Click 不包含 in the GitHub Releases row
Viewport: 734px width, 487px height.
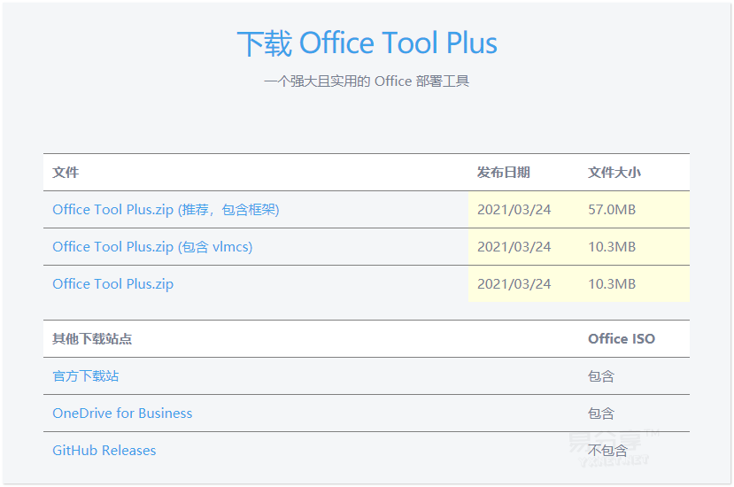(607, 451)
